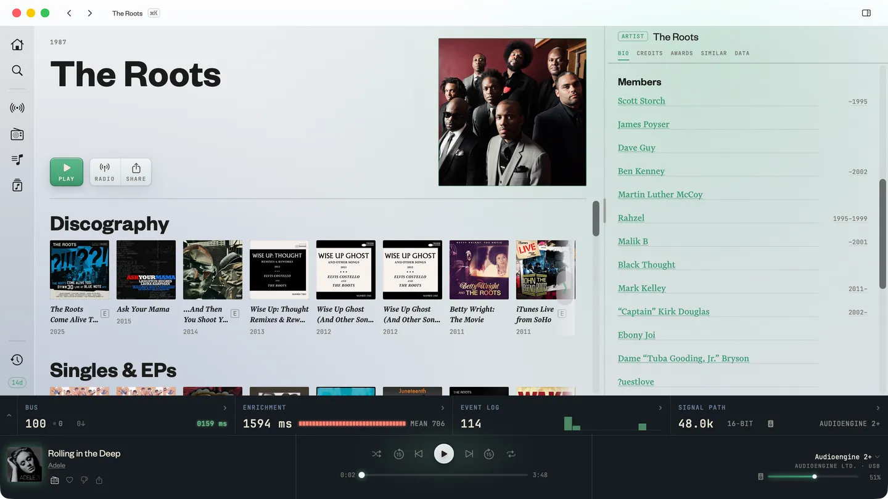The height and width of the screenshot is (499, 888).
Task: Open the music library sidebar icon
Action: pyautogui.click(x=17, y=185)
